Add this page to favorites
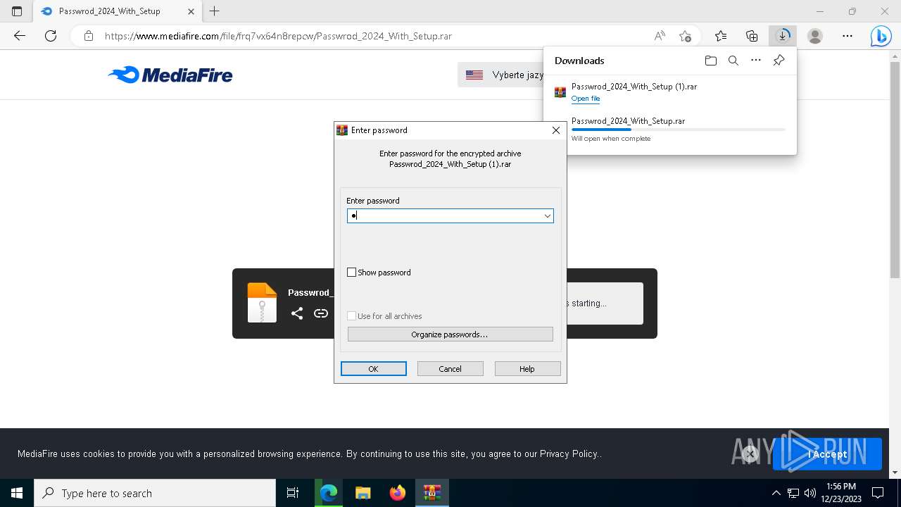 coord(685,36)
